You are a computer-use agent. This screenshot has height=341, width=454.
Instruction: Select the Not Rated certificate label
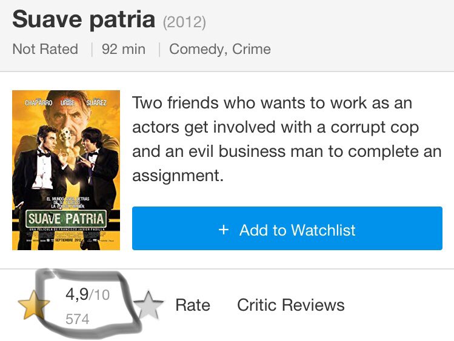(45, 49)
